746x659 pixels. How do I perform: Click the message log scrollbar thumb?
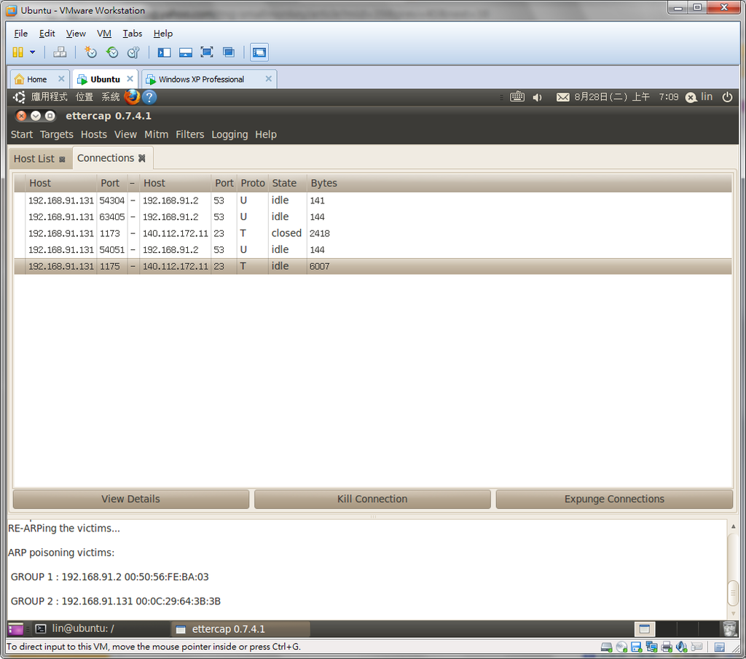pyautogui.click(x=733, y=593)
